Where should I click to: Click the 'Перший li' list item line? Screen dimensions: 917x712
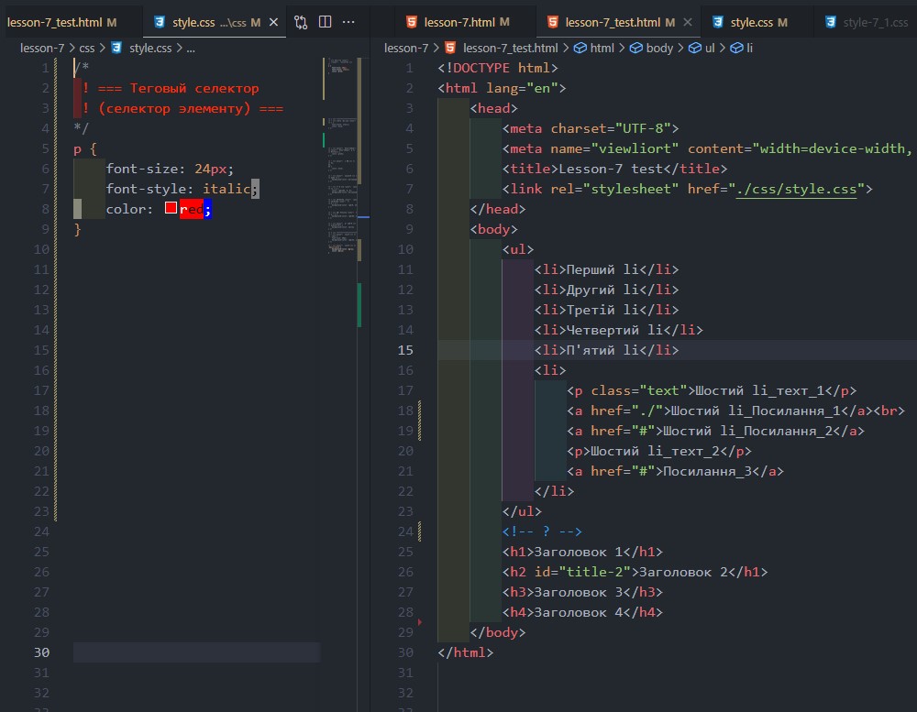point(606,269)
